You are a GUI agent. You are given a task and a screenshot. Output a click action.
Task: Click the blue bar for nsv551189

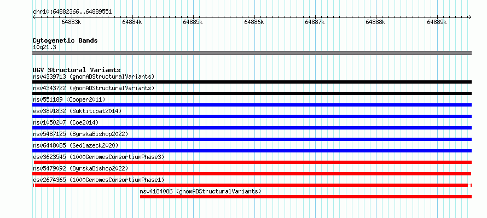coord(252,105)
